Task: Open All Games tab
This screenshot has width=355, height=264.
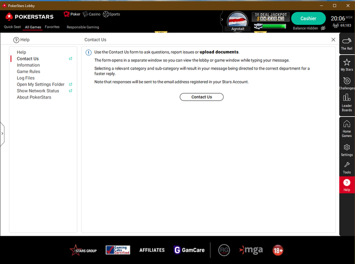Action: click(33, 27)
